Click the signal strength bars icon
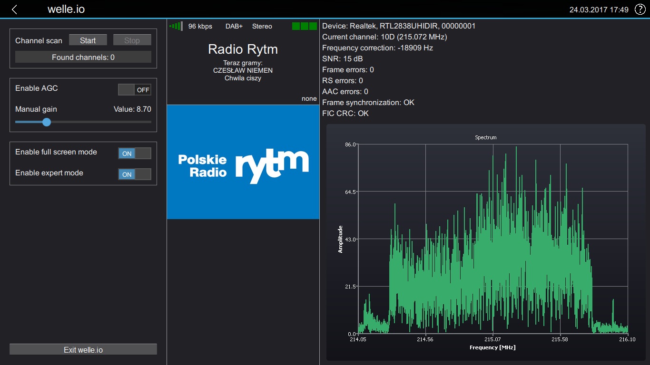Image resolution: width=650 pixels, height=365 pixels. coord(176,26)
